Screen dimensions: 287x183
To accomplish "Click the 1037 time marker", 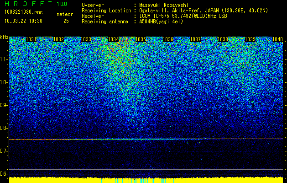I will [x=195, y=39].
